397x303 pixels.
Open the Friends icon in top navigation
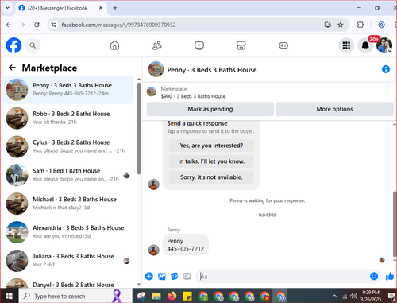(x=157, y=45)
